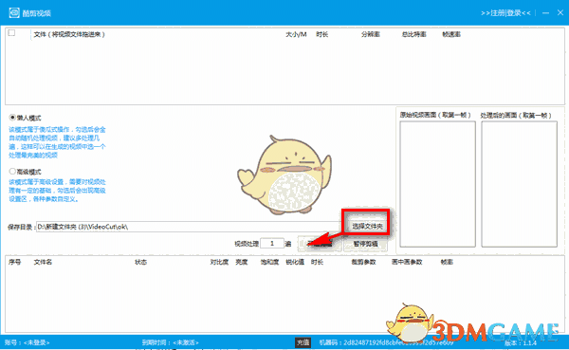Click the 视频处理 count field showing 1

272,243
